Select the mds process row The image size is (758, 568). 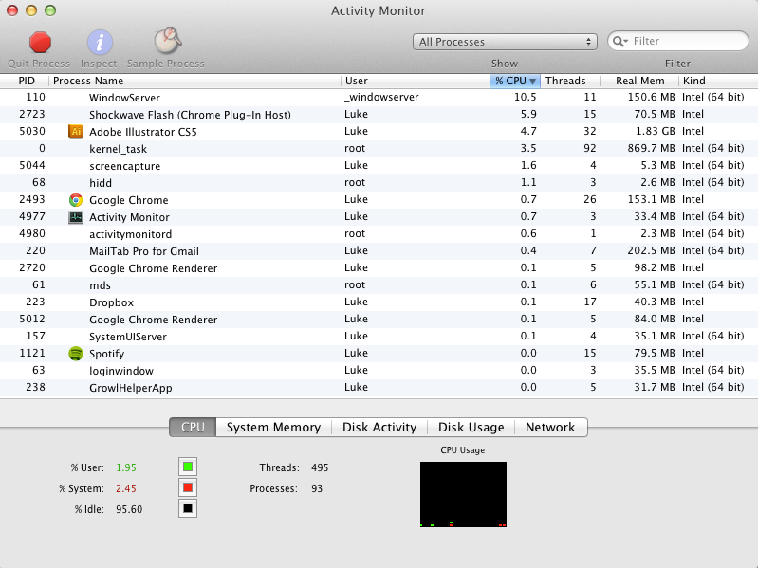379,285
